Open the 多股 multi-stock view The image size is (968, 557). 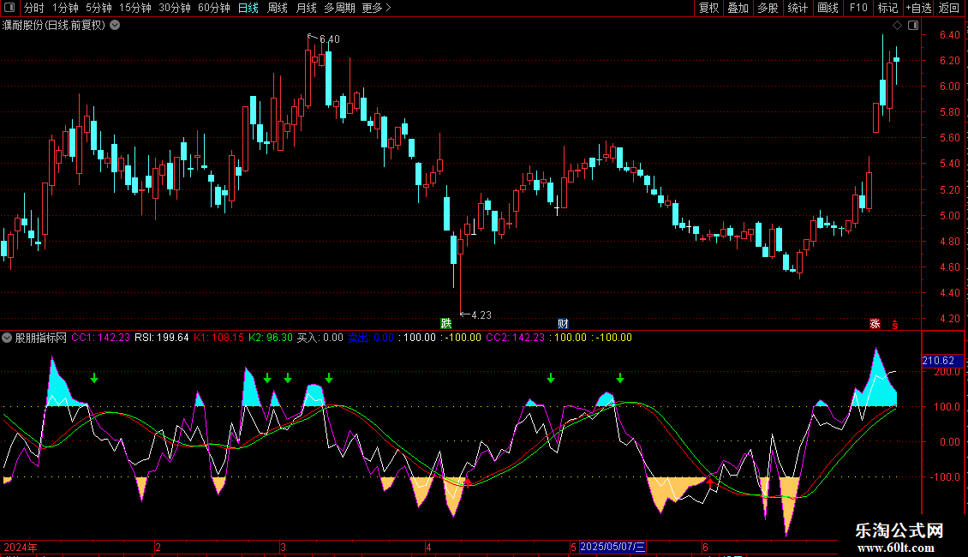click(768, 8)
